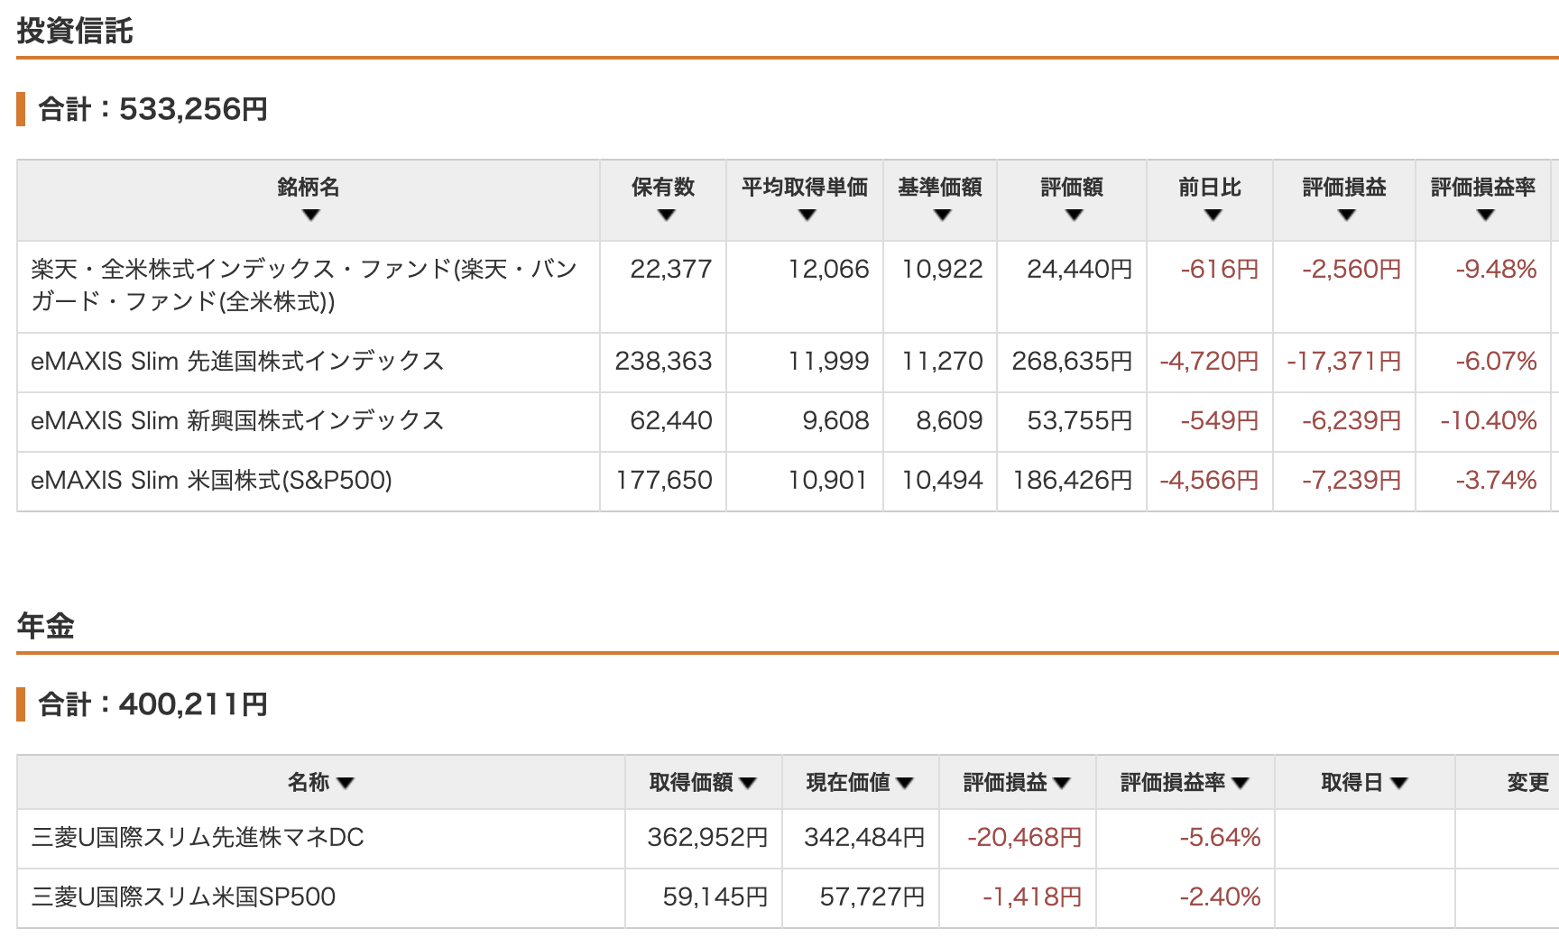Sort pension table by 現在価値
This screenshot has width=1559, height=947.
pos(905,783)
